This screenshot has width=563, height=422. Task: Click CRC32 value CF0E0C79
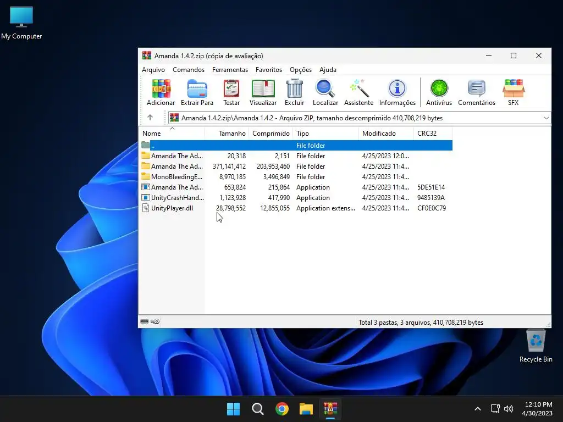(x=432, y=208)
